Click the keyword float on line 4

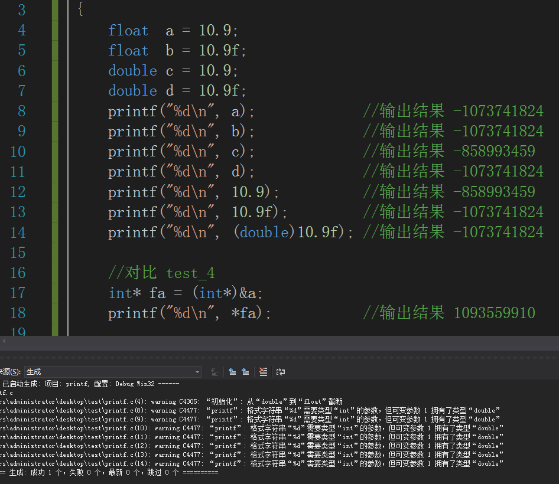pyautogui.click(x=128, y=30)
